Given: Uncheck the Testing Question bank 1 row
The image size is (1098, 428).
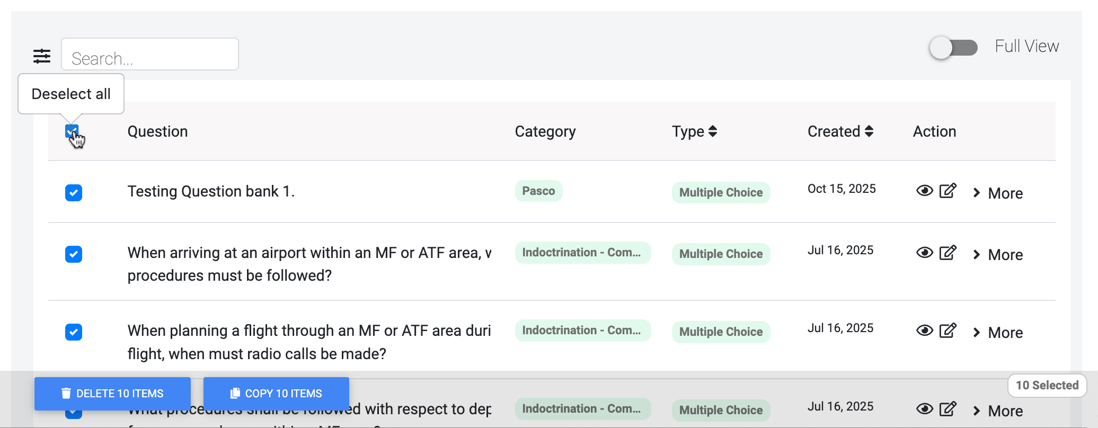Looking at the screenshot, I should click(x=74, y=193).
